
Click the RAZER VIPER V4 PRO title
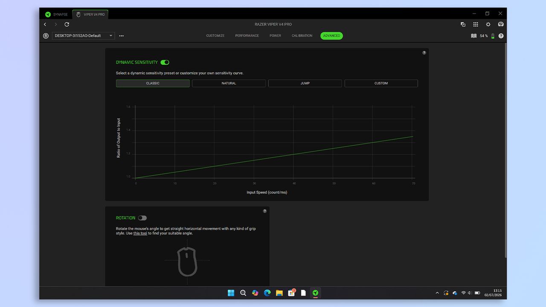[273, 24]
